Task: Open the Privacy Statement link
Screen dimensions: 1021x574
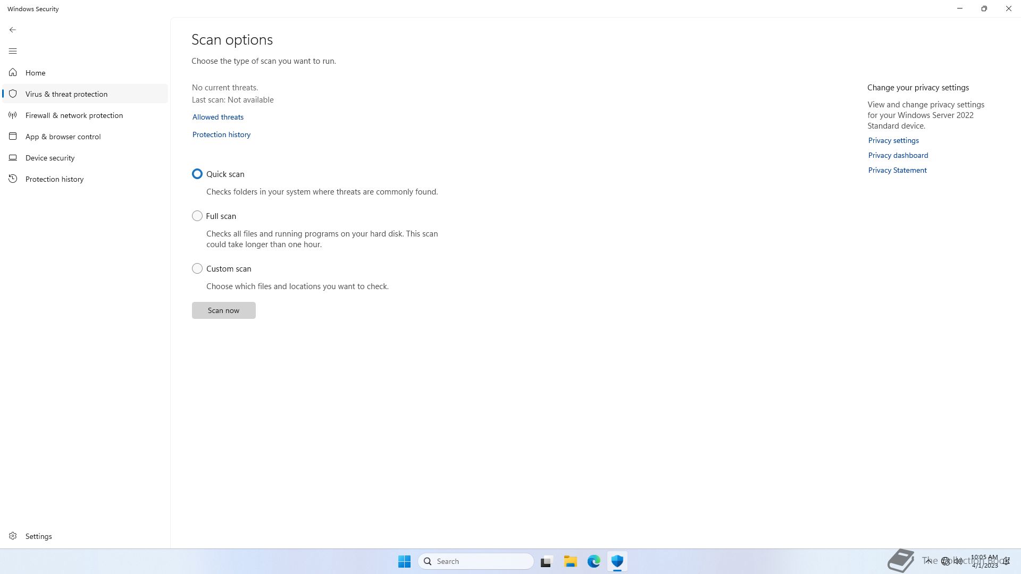Action: point(897,170)
